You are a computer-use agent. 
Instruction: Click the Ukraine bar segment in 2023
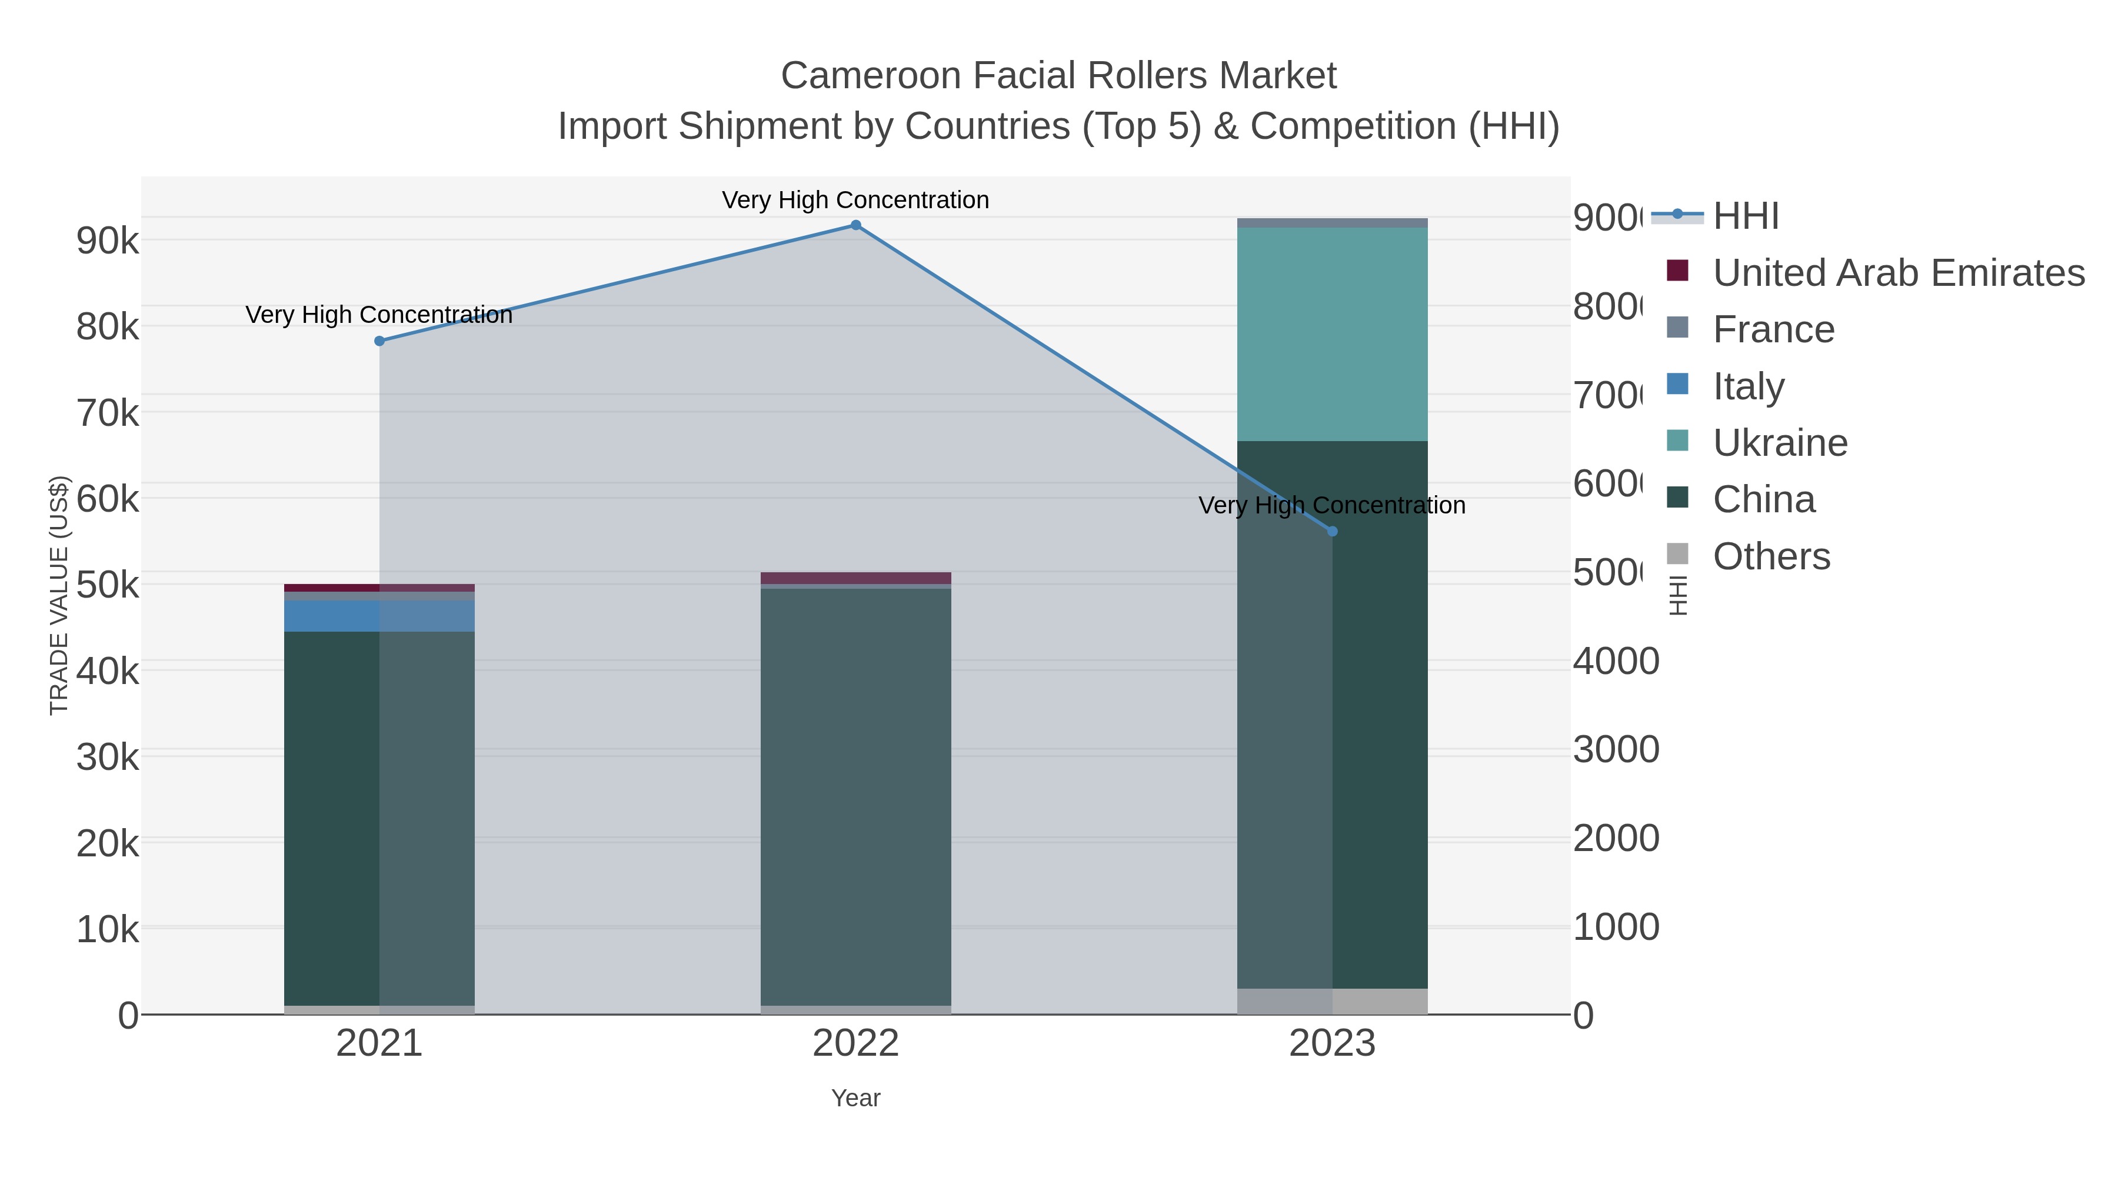pos(1333,335)
